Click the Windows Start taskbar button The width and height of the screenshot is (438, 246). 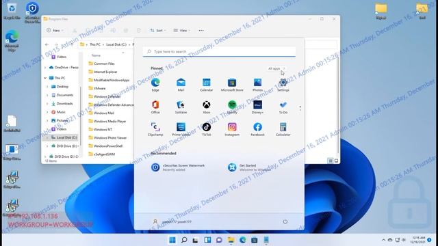click(x=172, y=240)
